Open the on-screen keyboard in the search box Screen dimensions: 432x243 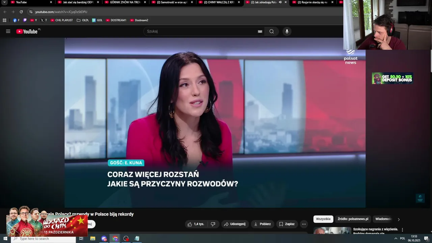[x=260, y=31]
